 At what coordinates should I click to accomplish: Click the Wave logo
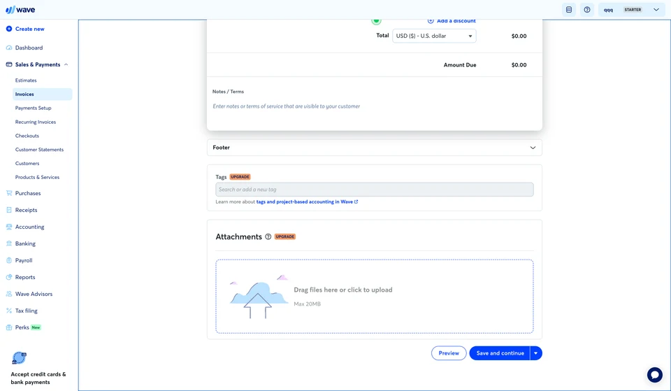coord(20,9)
